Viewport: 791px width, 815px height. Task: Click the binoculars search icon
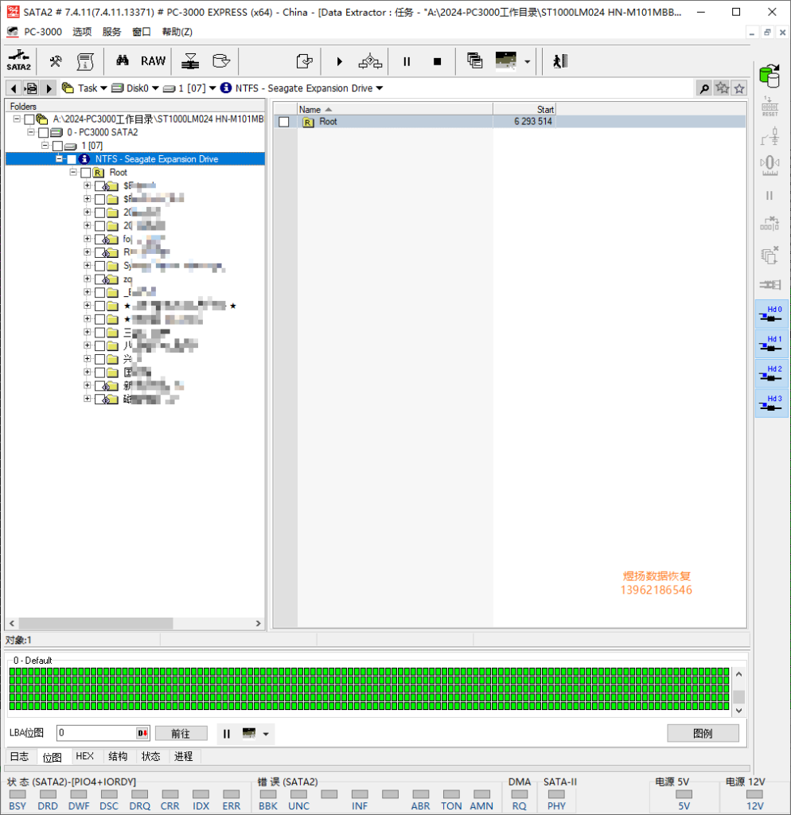tap(123, 60)
